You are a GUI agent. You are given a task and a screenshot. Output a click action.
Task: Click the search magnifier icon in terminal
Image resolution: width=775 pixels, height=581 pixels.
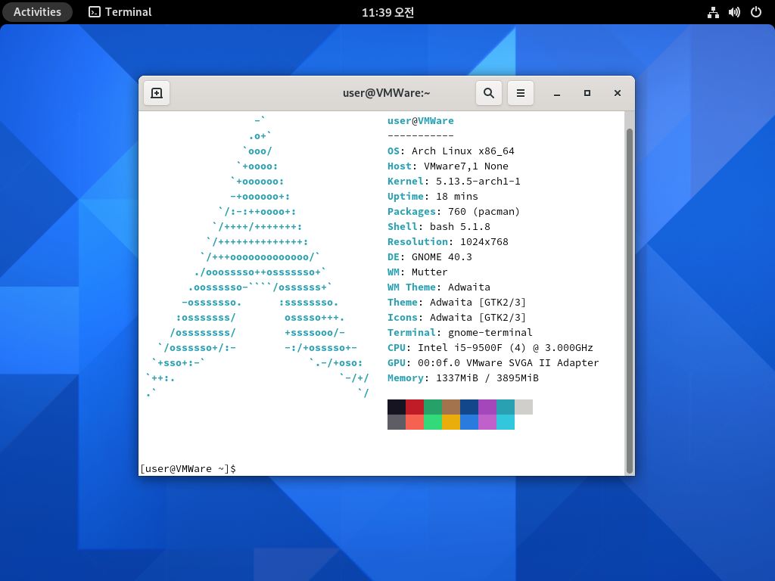click(489, 93)
